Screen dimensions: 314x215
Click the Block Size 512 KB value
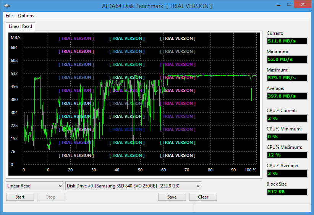point(287,192)
